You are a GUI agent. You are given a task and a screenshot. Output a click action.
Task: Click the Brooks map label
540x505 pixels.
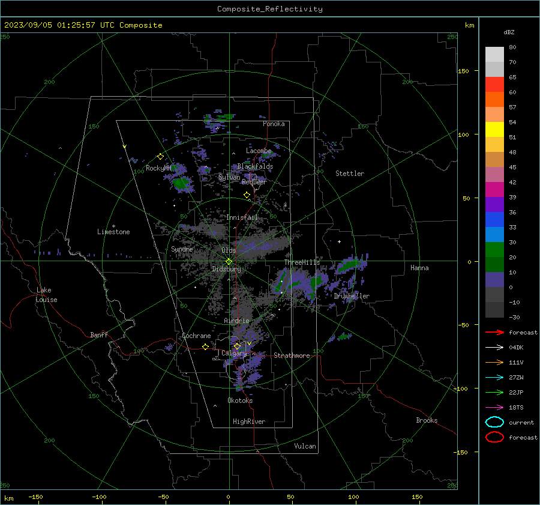(427, 420)
